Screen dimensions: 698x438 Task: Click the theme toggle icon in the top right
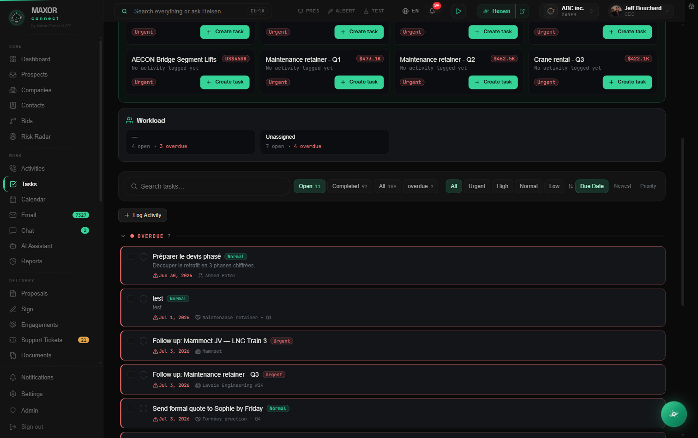tap(691, 6)
